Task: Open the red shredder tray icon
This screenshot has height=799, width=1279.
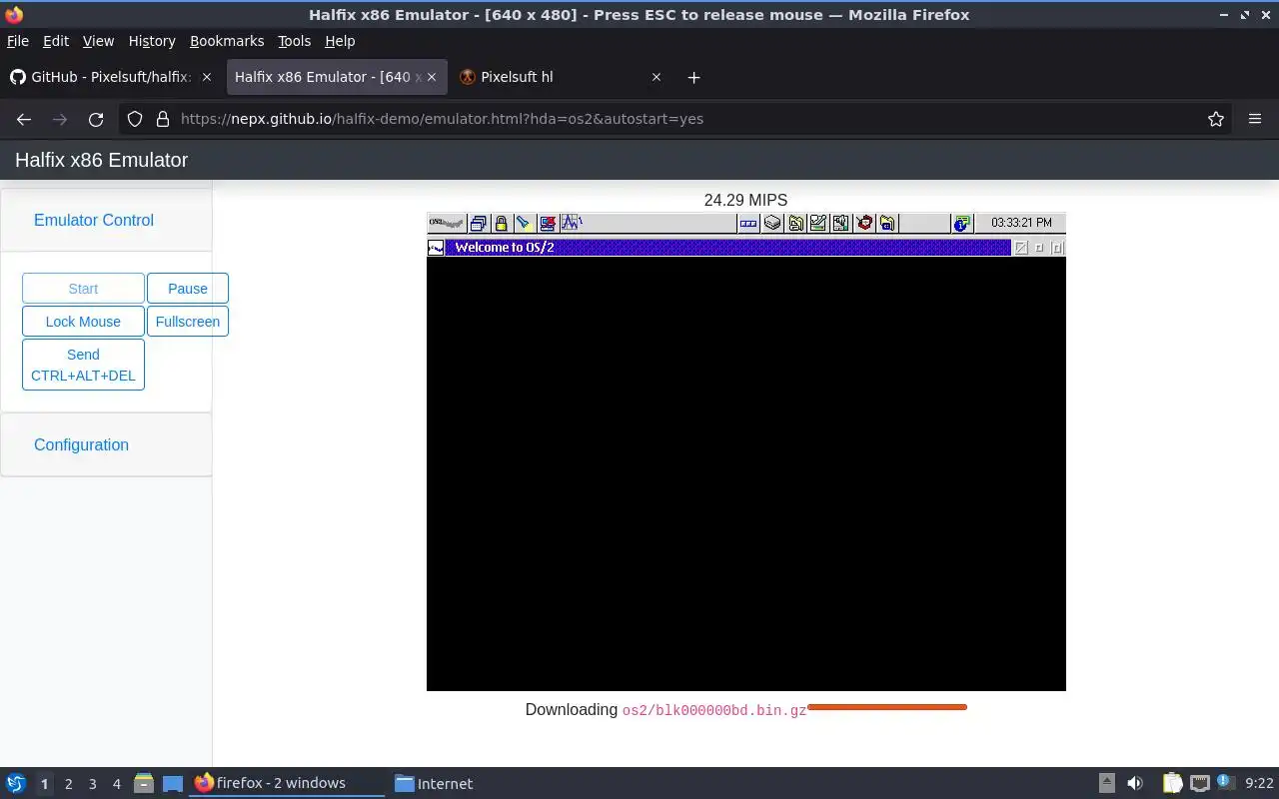Action: pos(864,224)
